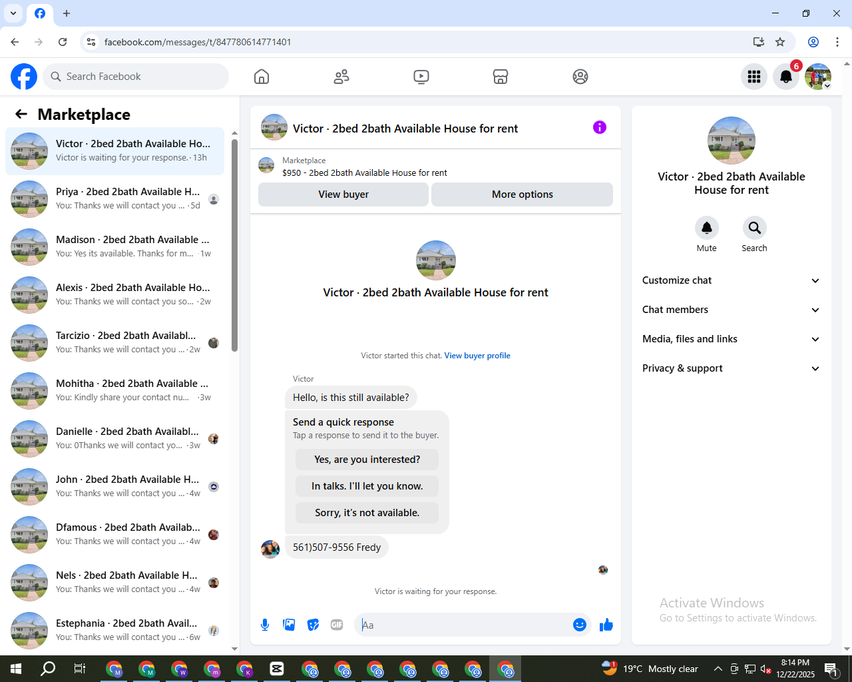Click the View buyer button
The image size is (852, 682).
pyautogui.click(x=343, y=194)
